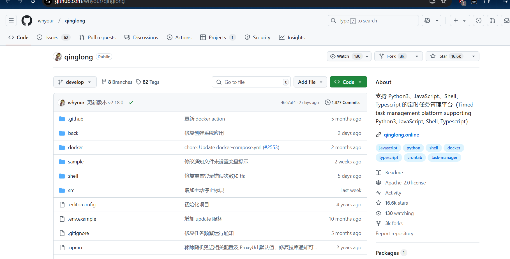This screenshot has width=510, height=259.
Task: Click the watching eye icon in About
Action: [379, 213]
